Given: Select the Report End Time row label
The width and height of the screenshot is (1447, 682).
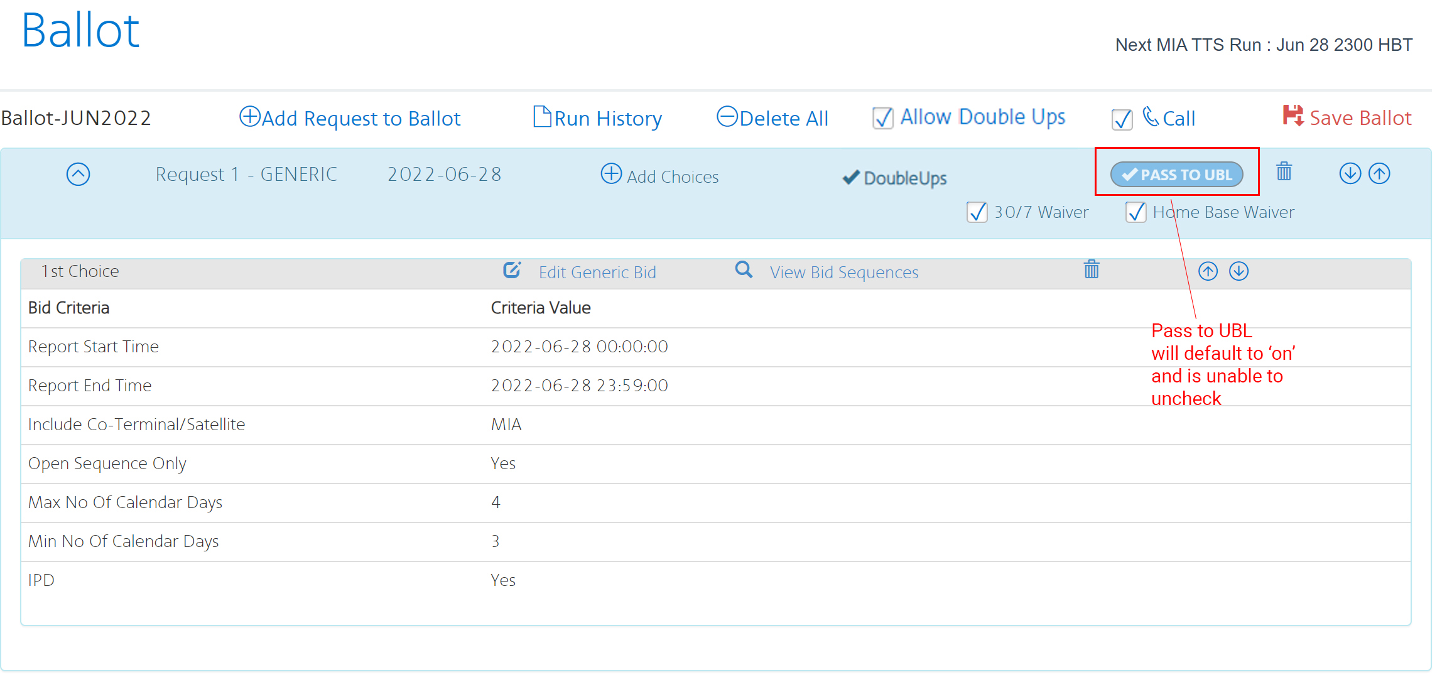Looking at the screenshot, I should click(x=90, y=386).
